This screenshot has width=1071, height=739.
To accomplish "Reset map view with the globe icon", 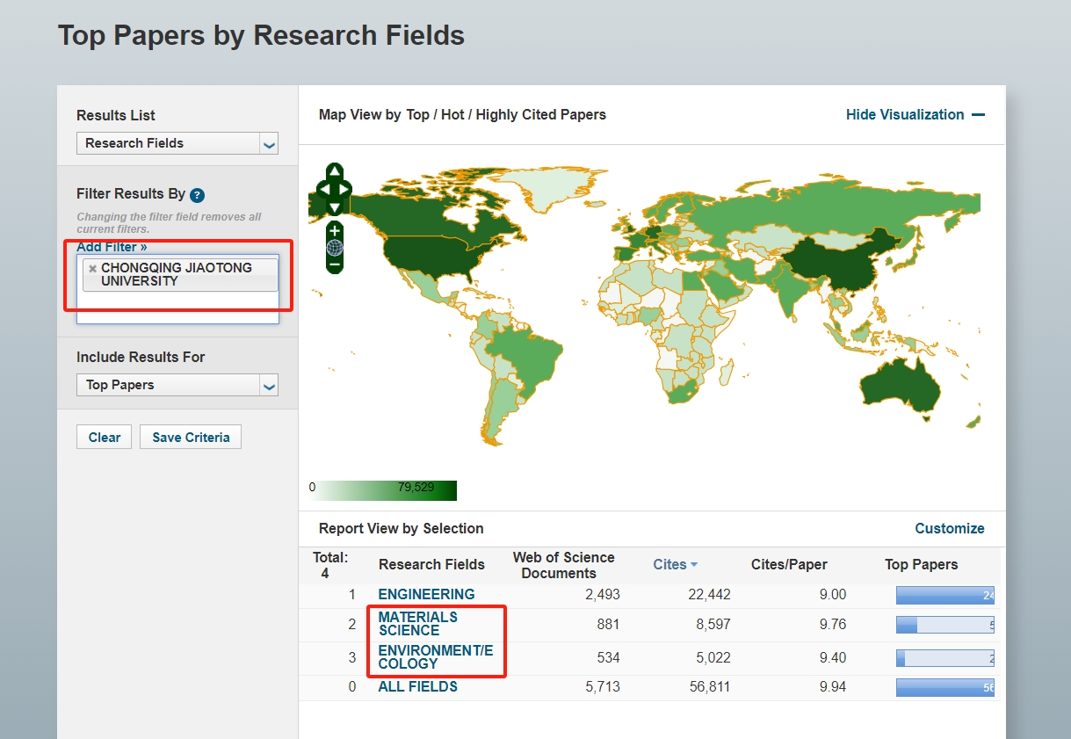I will click(335, 247).
